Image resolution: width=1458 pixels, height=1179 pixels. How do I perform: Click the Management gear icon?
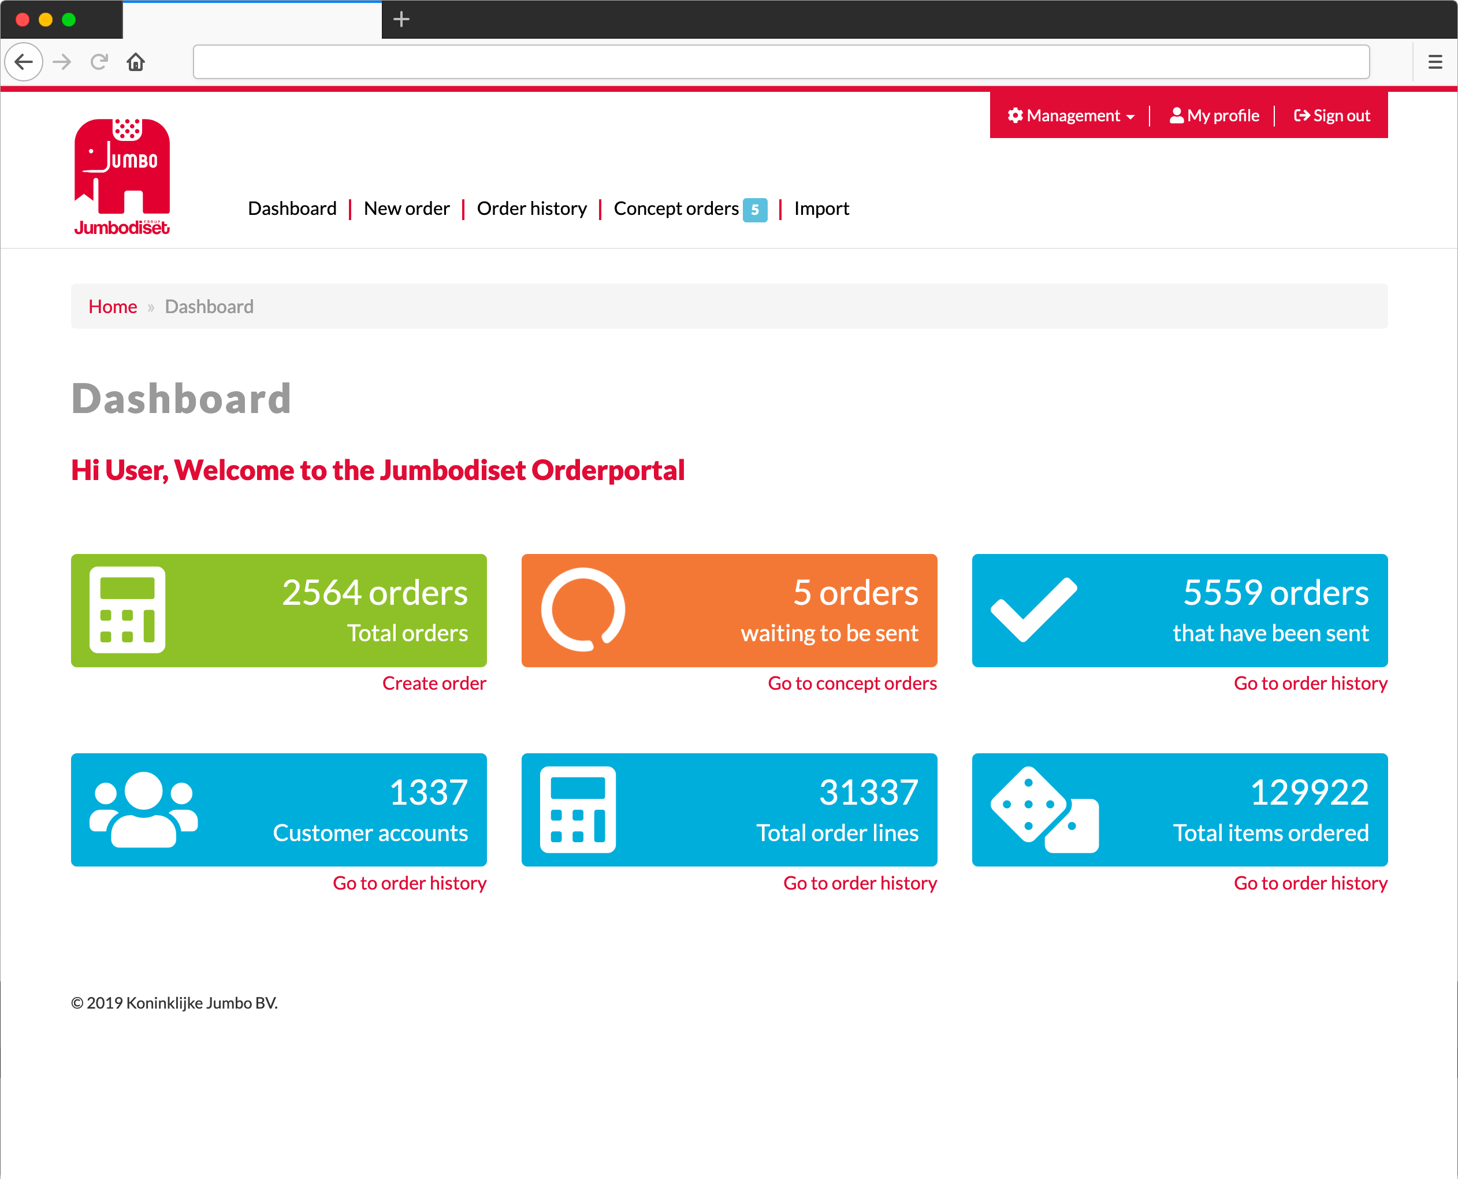click(x=1016, y=116)
